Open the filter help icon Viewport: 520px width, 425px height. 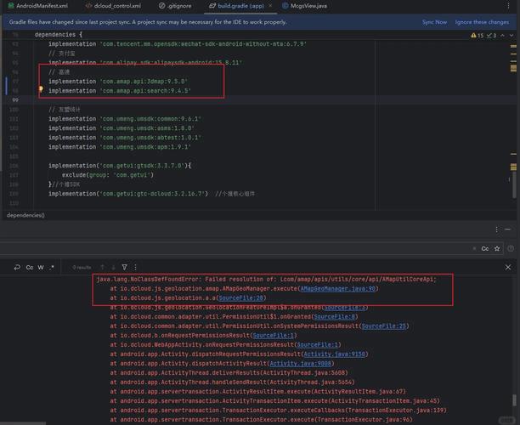coord(511,248)
